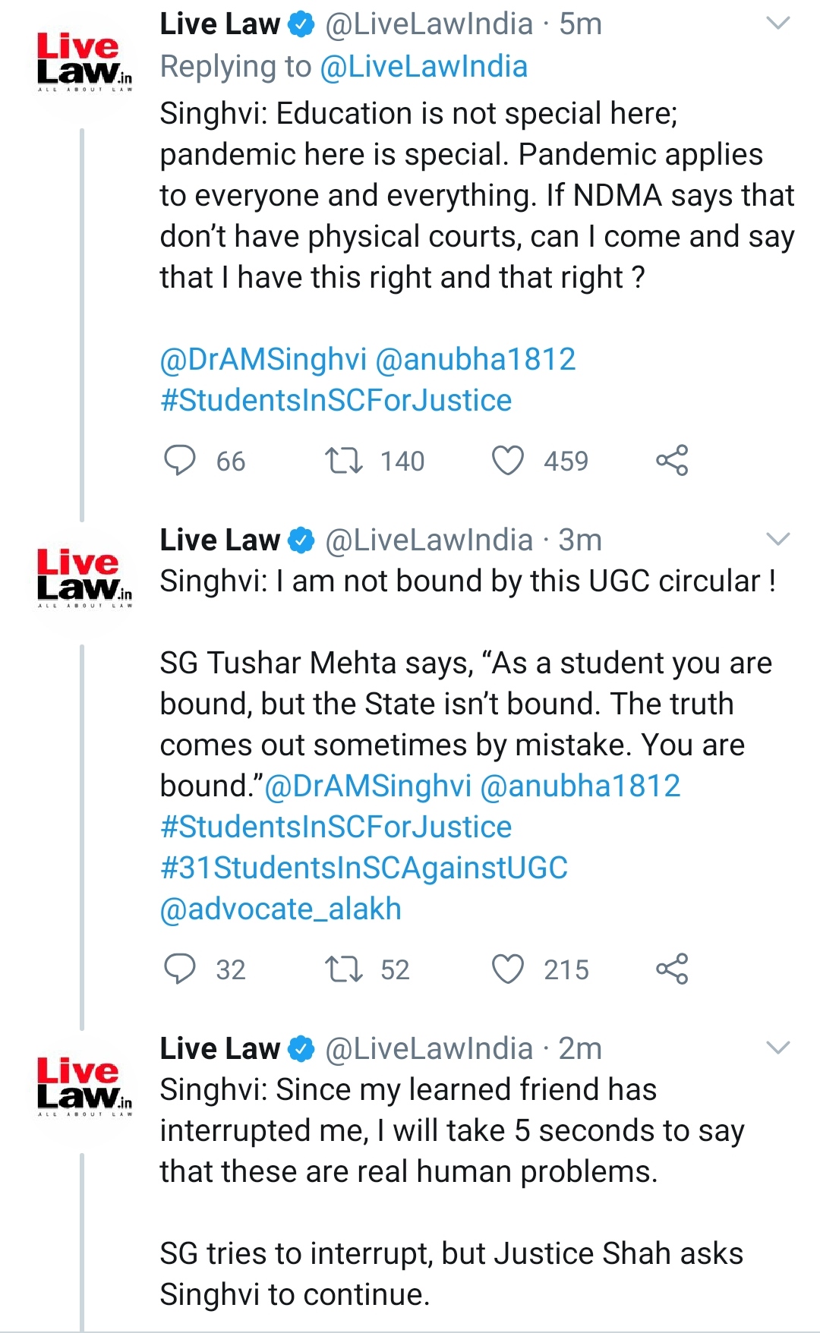Screen dimensions: 820x1333
Task: Reply to the 5m Singhvi education tweet
Action: click(180, 461)
